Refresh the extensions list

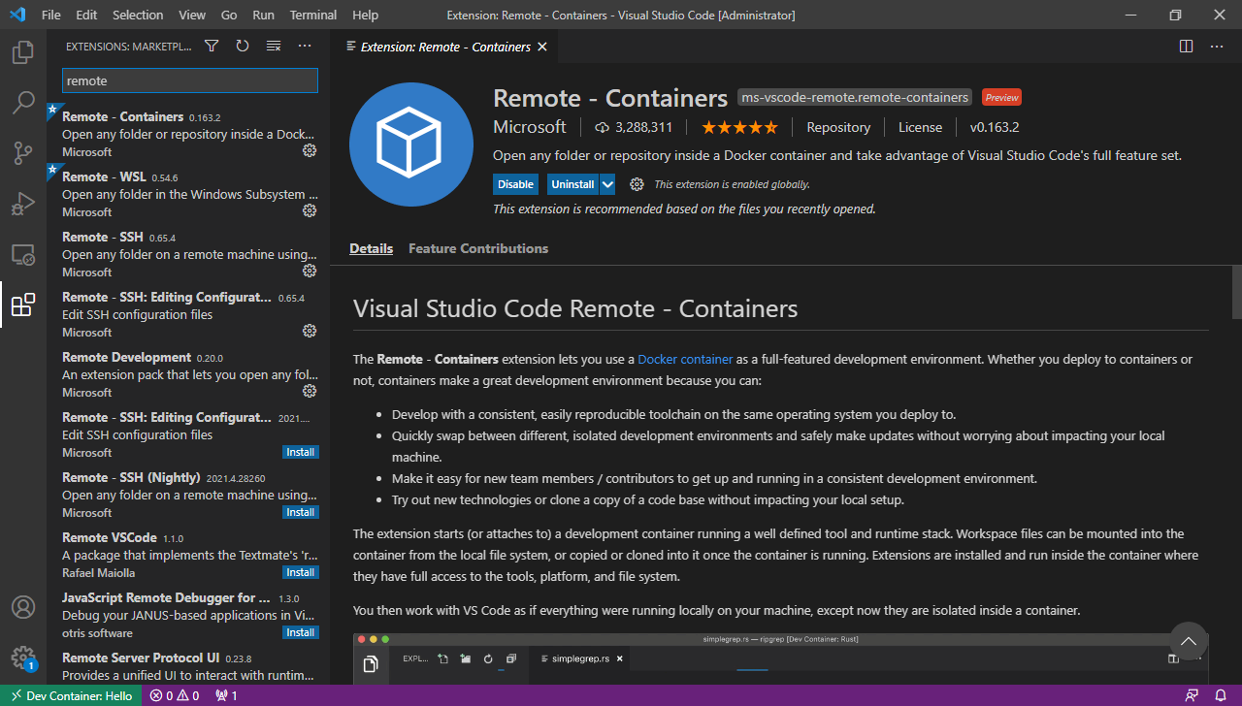pyautogui.click(x=243, y=47)
